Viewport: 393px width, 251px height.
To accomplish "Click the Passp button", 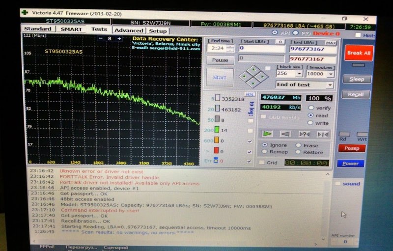I will click(352, 148).
